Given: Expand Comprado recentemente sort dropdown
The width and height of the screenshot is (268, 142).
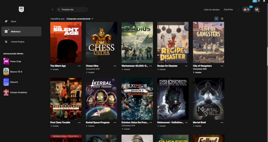Looking at the screenshot, I should tap(80, 19).
